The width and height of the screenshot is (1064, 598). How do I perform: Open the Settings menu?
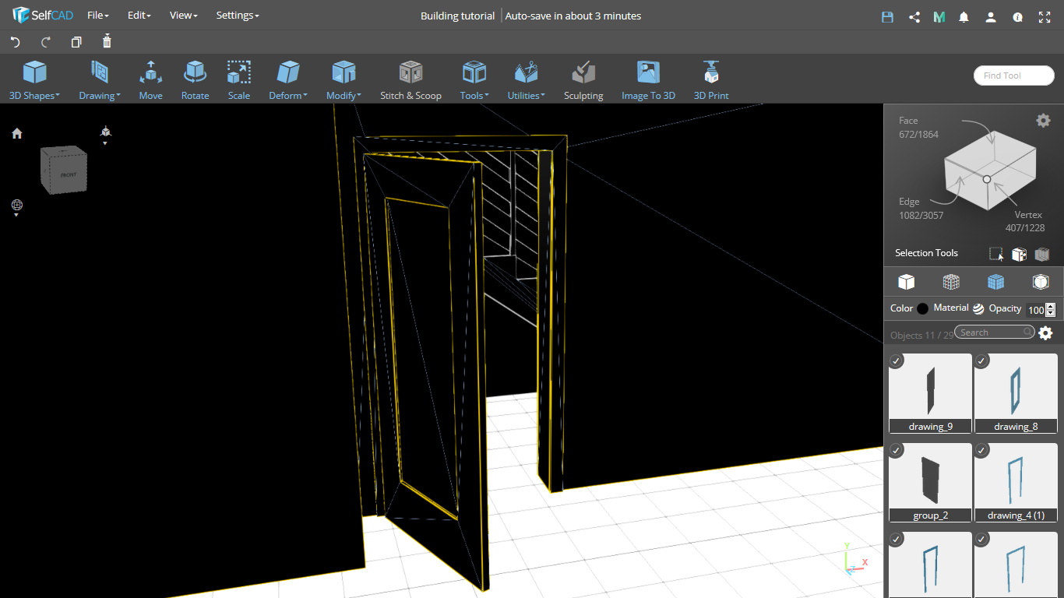click(x=238, y=16)
